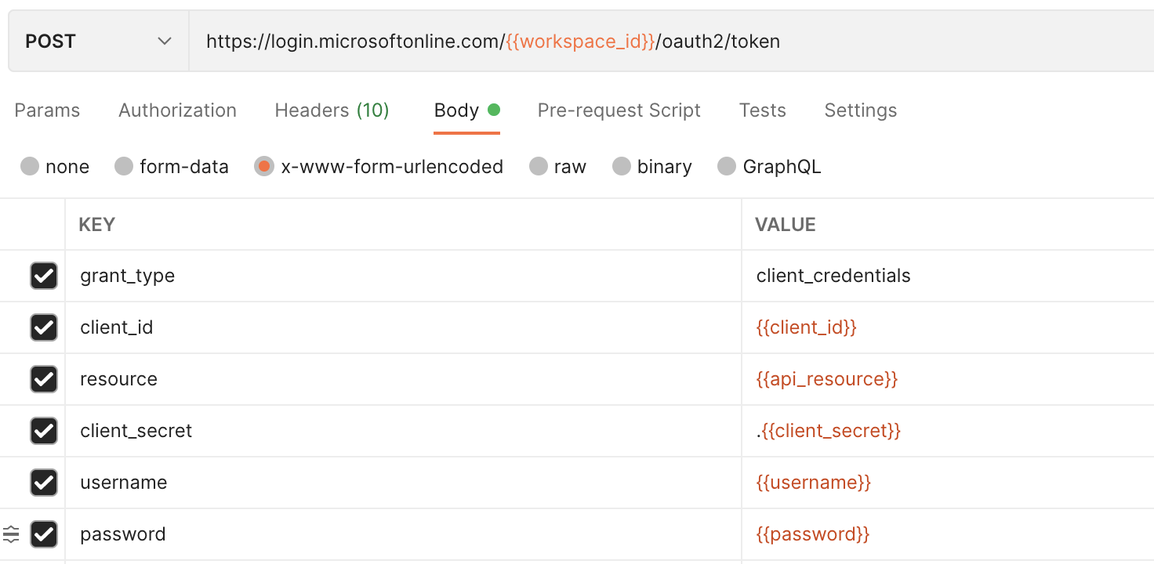Open the Authorization tab
Screen dimensions: 1154x564
pos(177,110)
